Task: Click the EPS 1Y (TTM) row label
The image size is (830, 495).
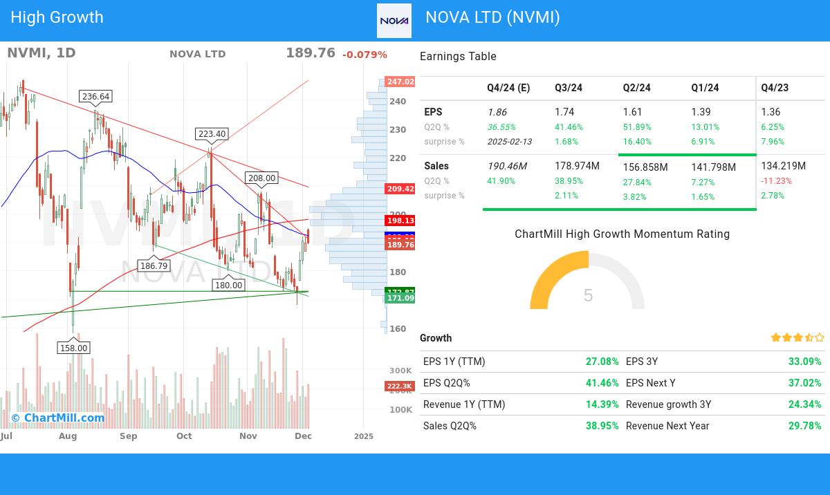Action: coord(454,362)
